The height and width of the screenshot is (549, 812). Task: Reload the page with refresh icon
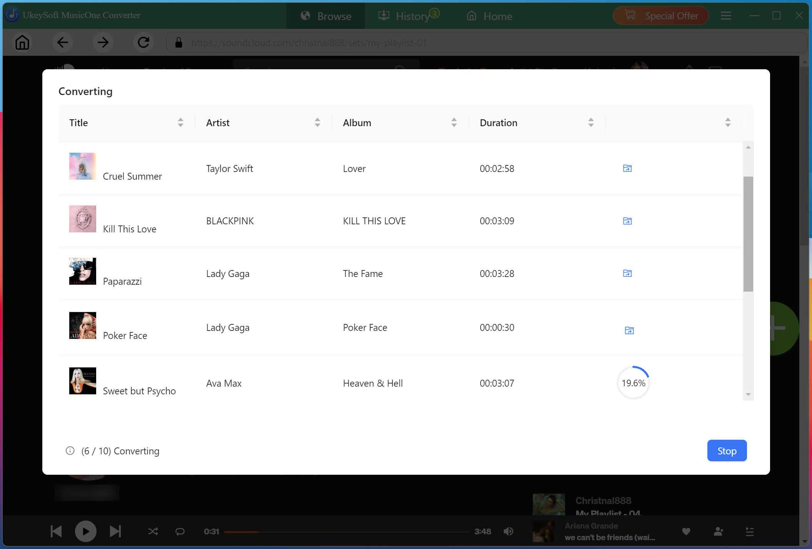coord(143,42)
